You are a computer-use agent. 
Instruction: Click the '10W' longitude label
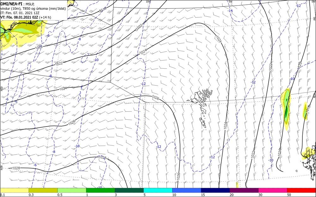[x=148, y=2]
